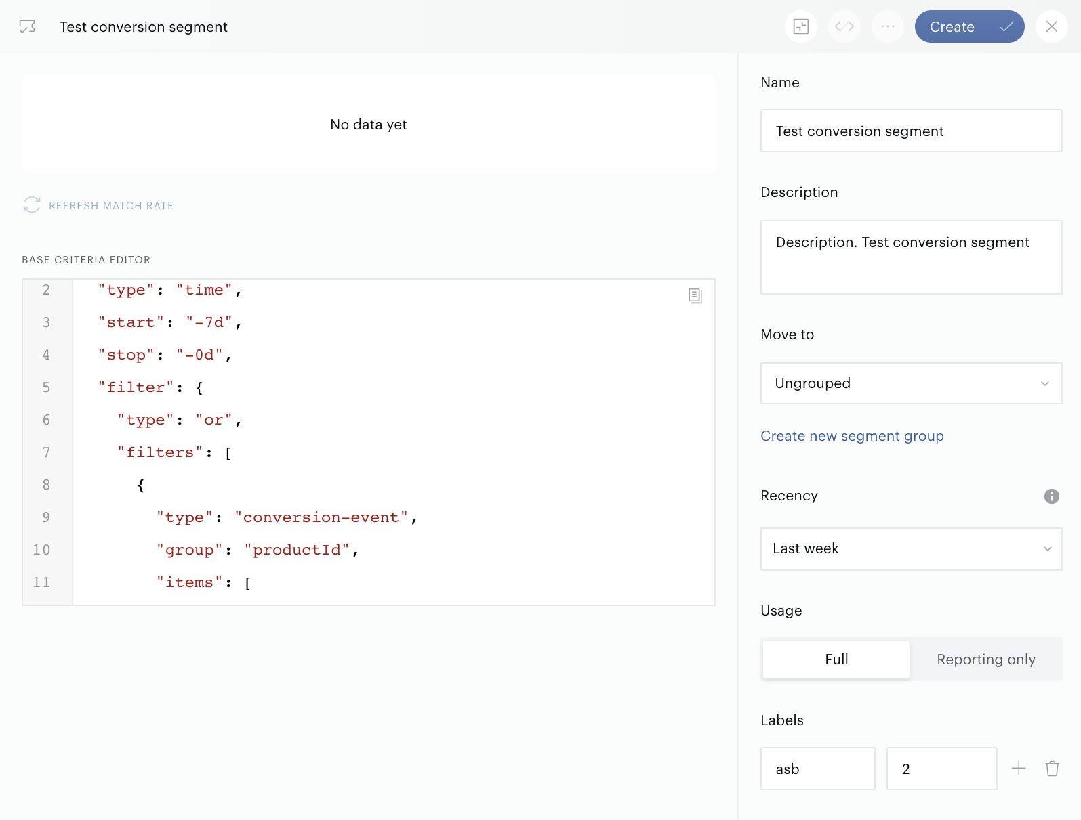Click the segment icon beside the title
1081x820 pixels.
tap(27, 27)
